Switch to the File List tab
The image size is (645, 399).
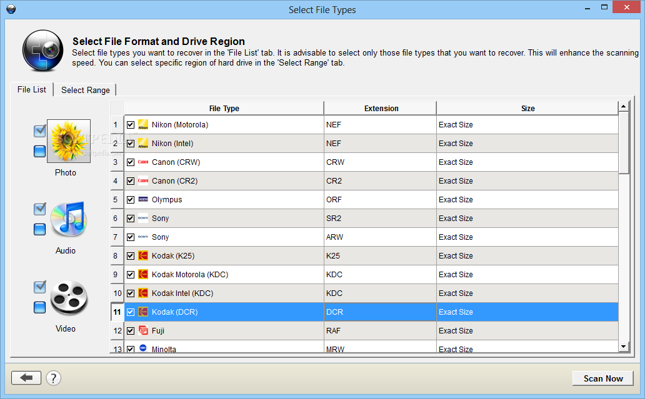32,89
